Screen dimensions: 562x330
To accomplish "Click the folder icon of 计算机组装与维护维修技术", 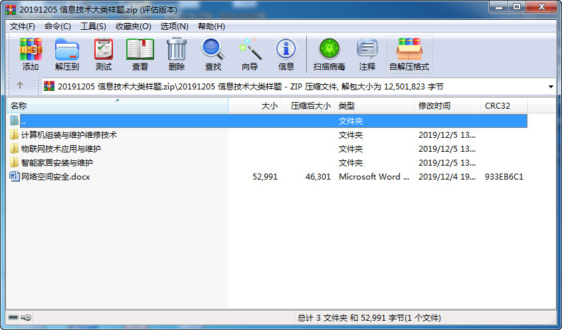I will pyautogui.click(x=15, y=135).
